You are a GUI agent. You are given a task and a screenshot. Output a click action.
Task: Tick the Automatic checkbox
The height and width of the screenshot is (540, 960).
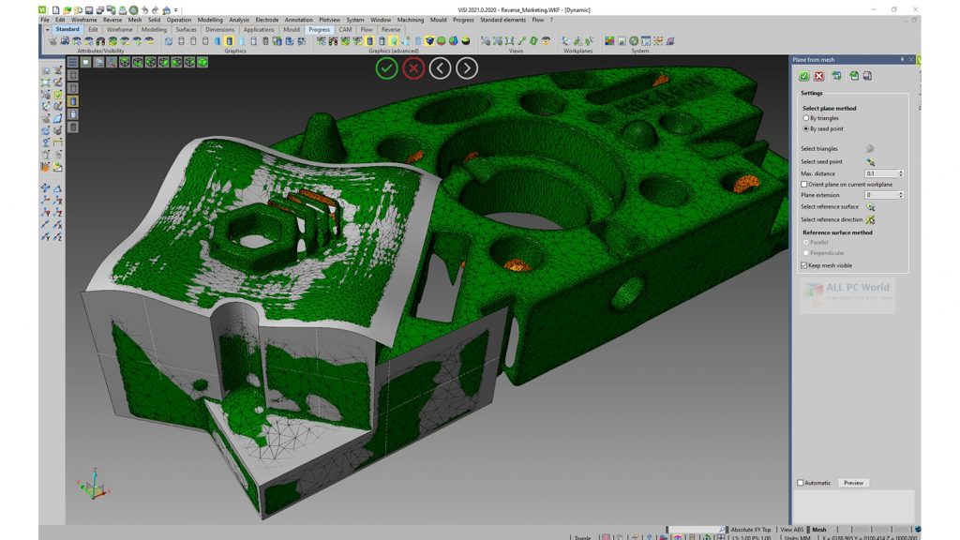800,483
